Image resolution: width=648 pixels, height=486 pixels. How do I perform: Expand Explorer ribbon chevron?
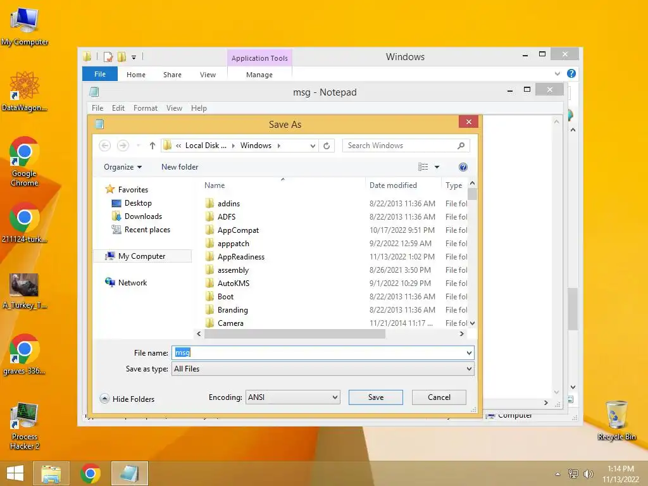[557, 73]
